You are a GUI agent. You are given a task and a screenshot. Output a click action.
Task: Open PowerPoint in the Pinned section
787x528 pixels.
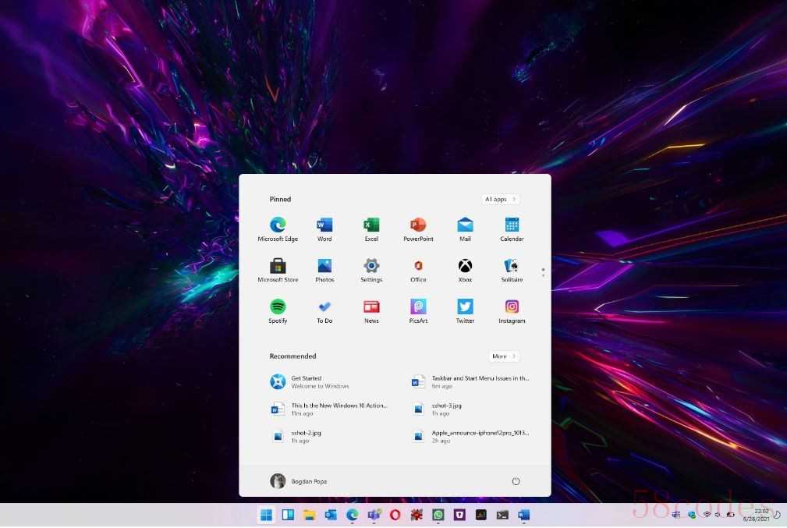[x=418, y=227]
